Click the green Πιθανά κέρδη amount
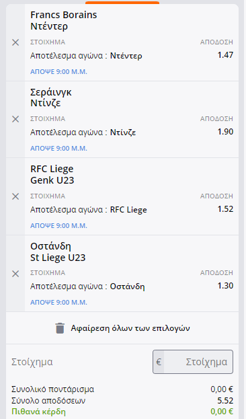This screenshot has width=246, height=419. pyautogui.click(x=222, y=411)
